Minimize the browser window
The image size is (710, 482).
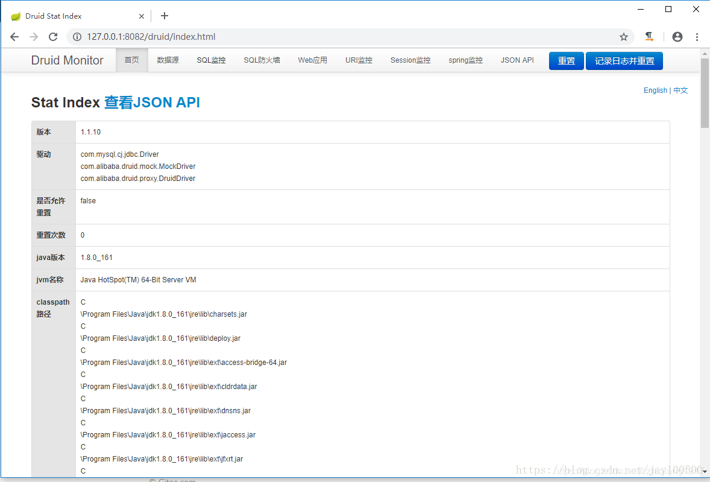pyautogui.click(x=641, y=9)
